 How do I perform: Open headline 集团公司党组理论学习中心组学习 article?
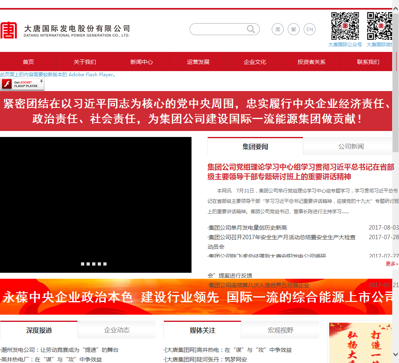point(301,172)
